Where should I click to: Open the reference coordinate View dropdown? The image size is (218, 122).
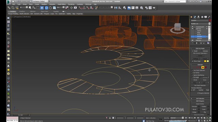click(x=61, y=7)
